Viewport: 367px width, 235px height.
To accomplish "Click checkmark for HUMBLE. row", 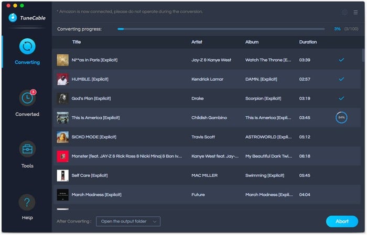I will click(341, 79).
